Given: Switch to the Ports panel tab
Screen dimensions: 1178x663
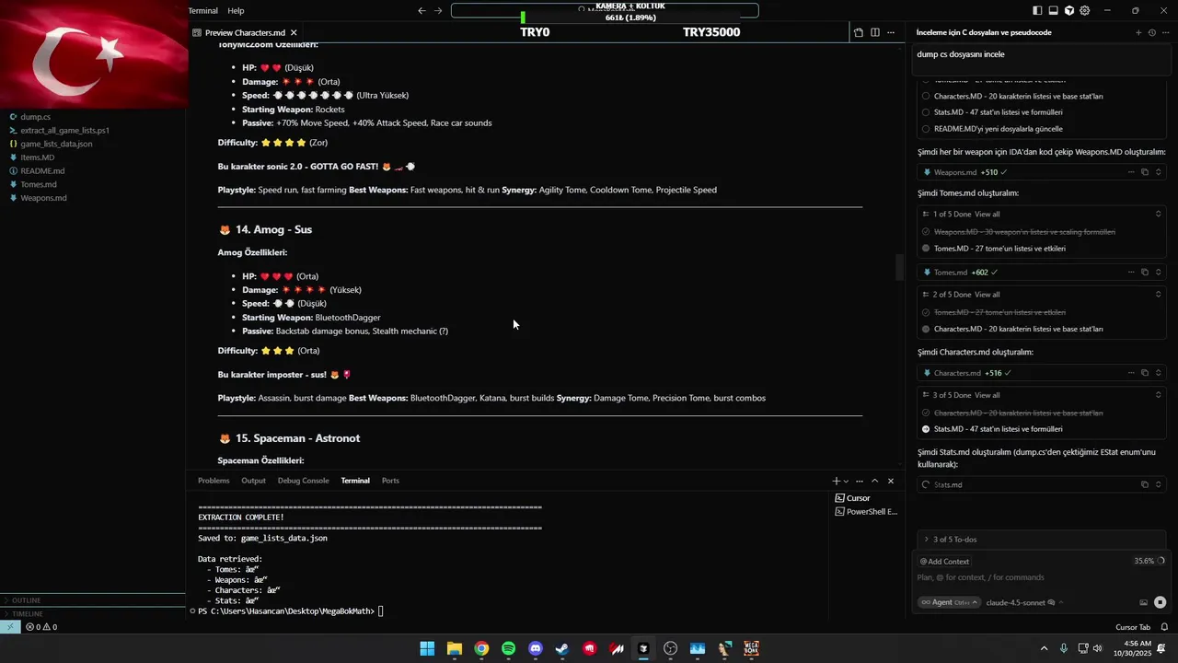Looking at the screenshot, I should 390,481.
